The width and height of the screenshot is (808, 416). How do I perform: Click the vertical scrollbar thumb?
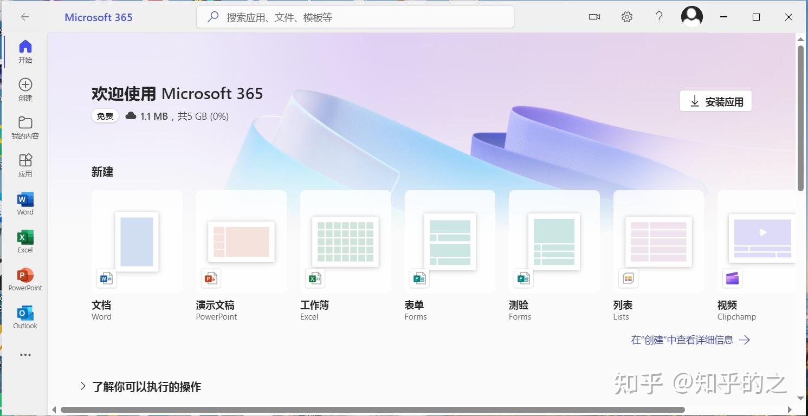click(800, 118)
